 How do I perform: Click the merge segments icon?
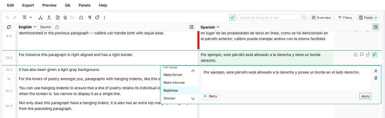tap(49, 18)
